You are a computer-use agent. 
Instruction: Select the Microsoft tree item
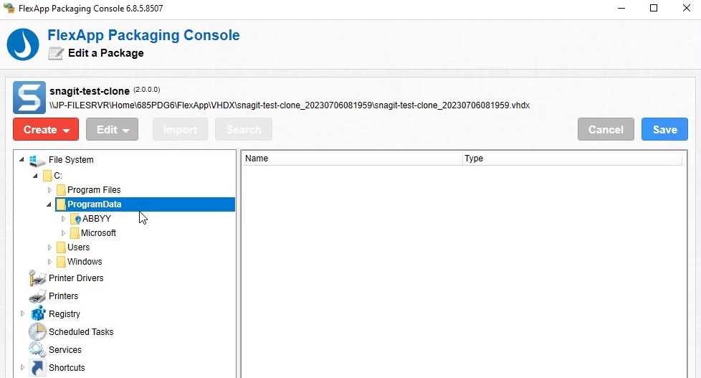pos(98,232)
